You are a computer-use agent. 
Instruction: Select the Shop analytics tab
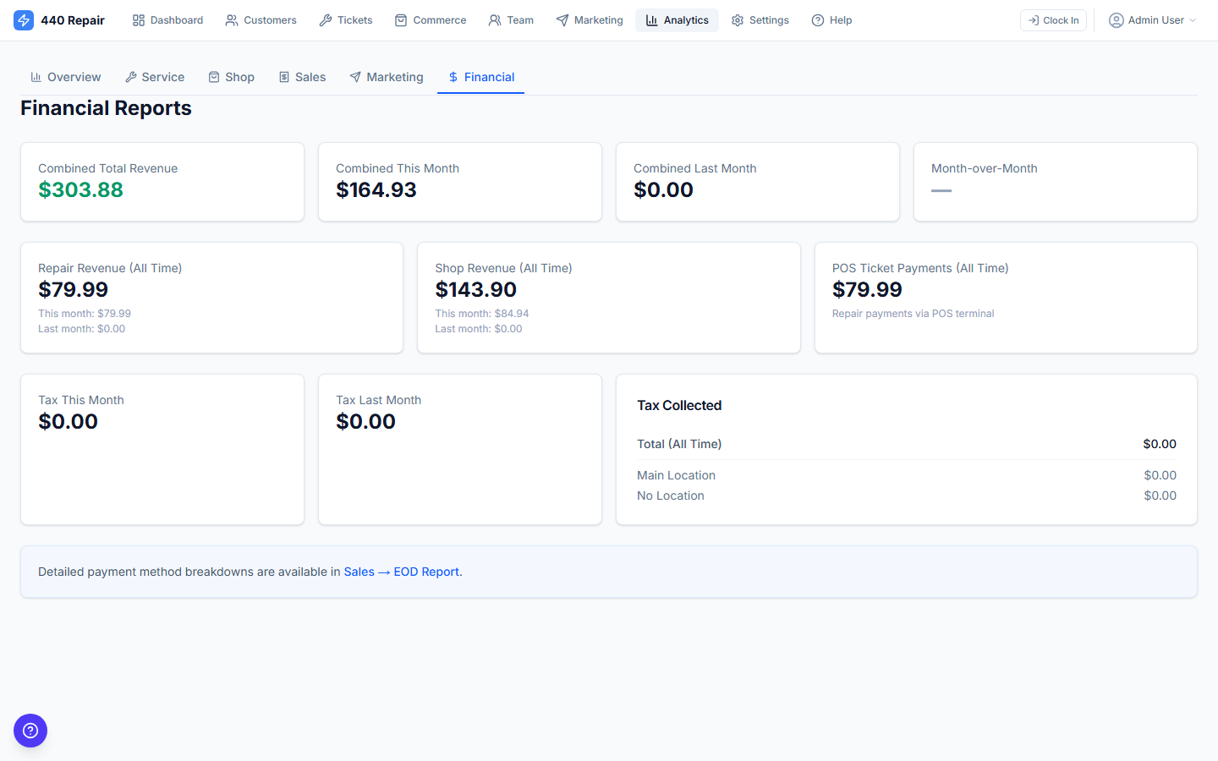[232, 77]
